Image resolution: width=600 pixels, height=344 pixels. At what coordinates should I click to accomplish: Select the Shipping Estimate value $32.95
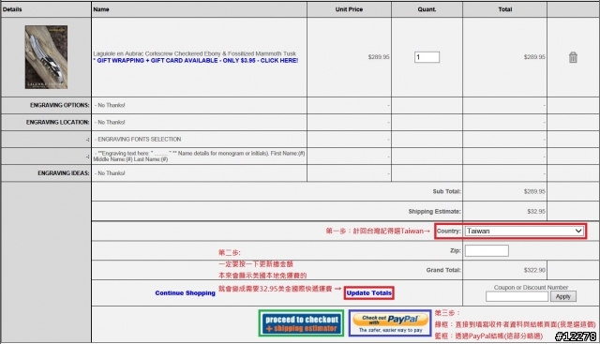click(x=536, y=211)
